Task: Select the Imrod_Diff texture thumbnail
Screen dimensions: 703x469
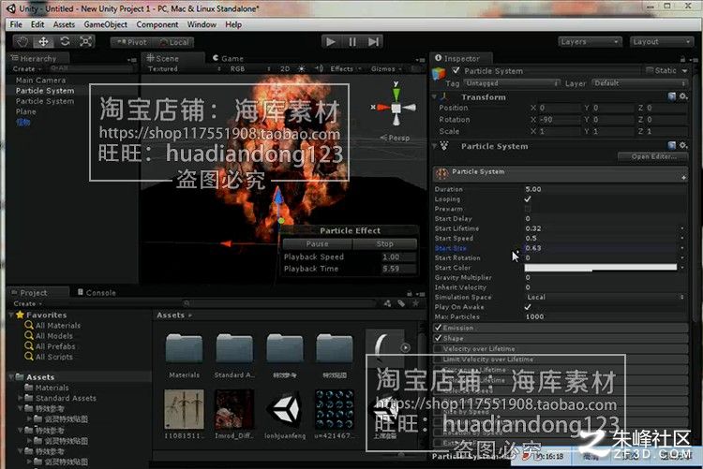Action: pos(234,408)
